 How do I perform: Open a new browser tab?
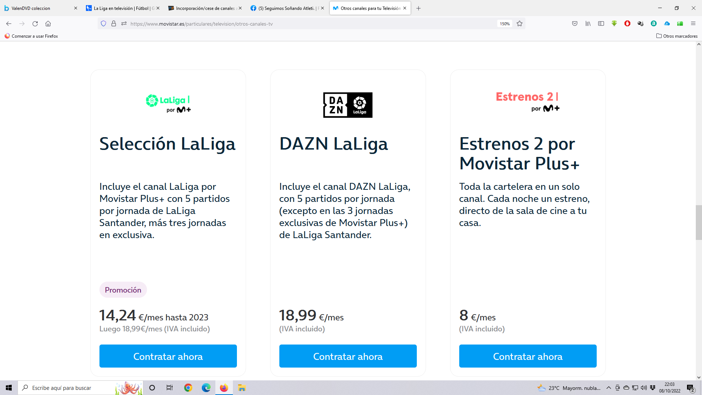pos(419,8)
